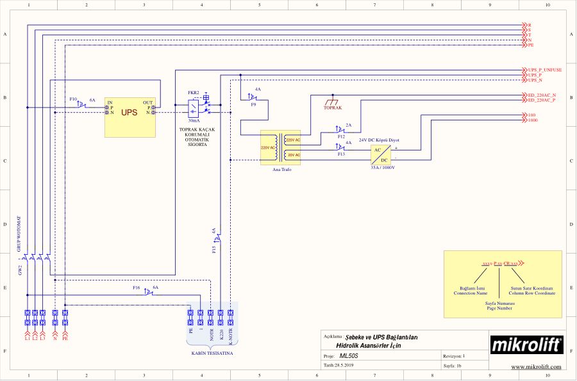The width and height of the screenshot is (577, 381).
Task: Click the 1000 connection label
Action: pos(533,120)
